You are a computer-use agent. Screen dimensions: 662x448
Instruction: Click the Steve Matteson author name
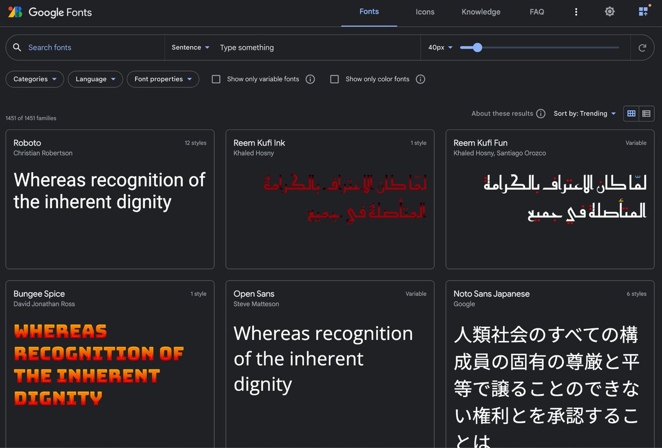click(256, 304)
